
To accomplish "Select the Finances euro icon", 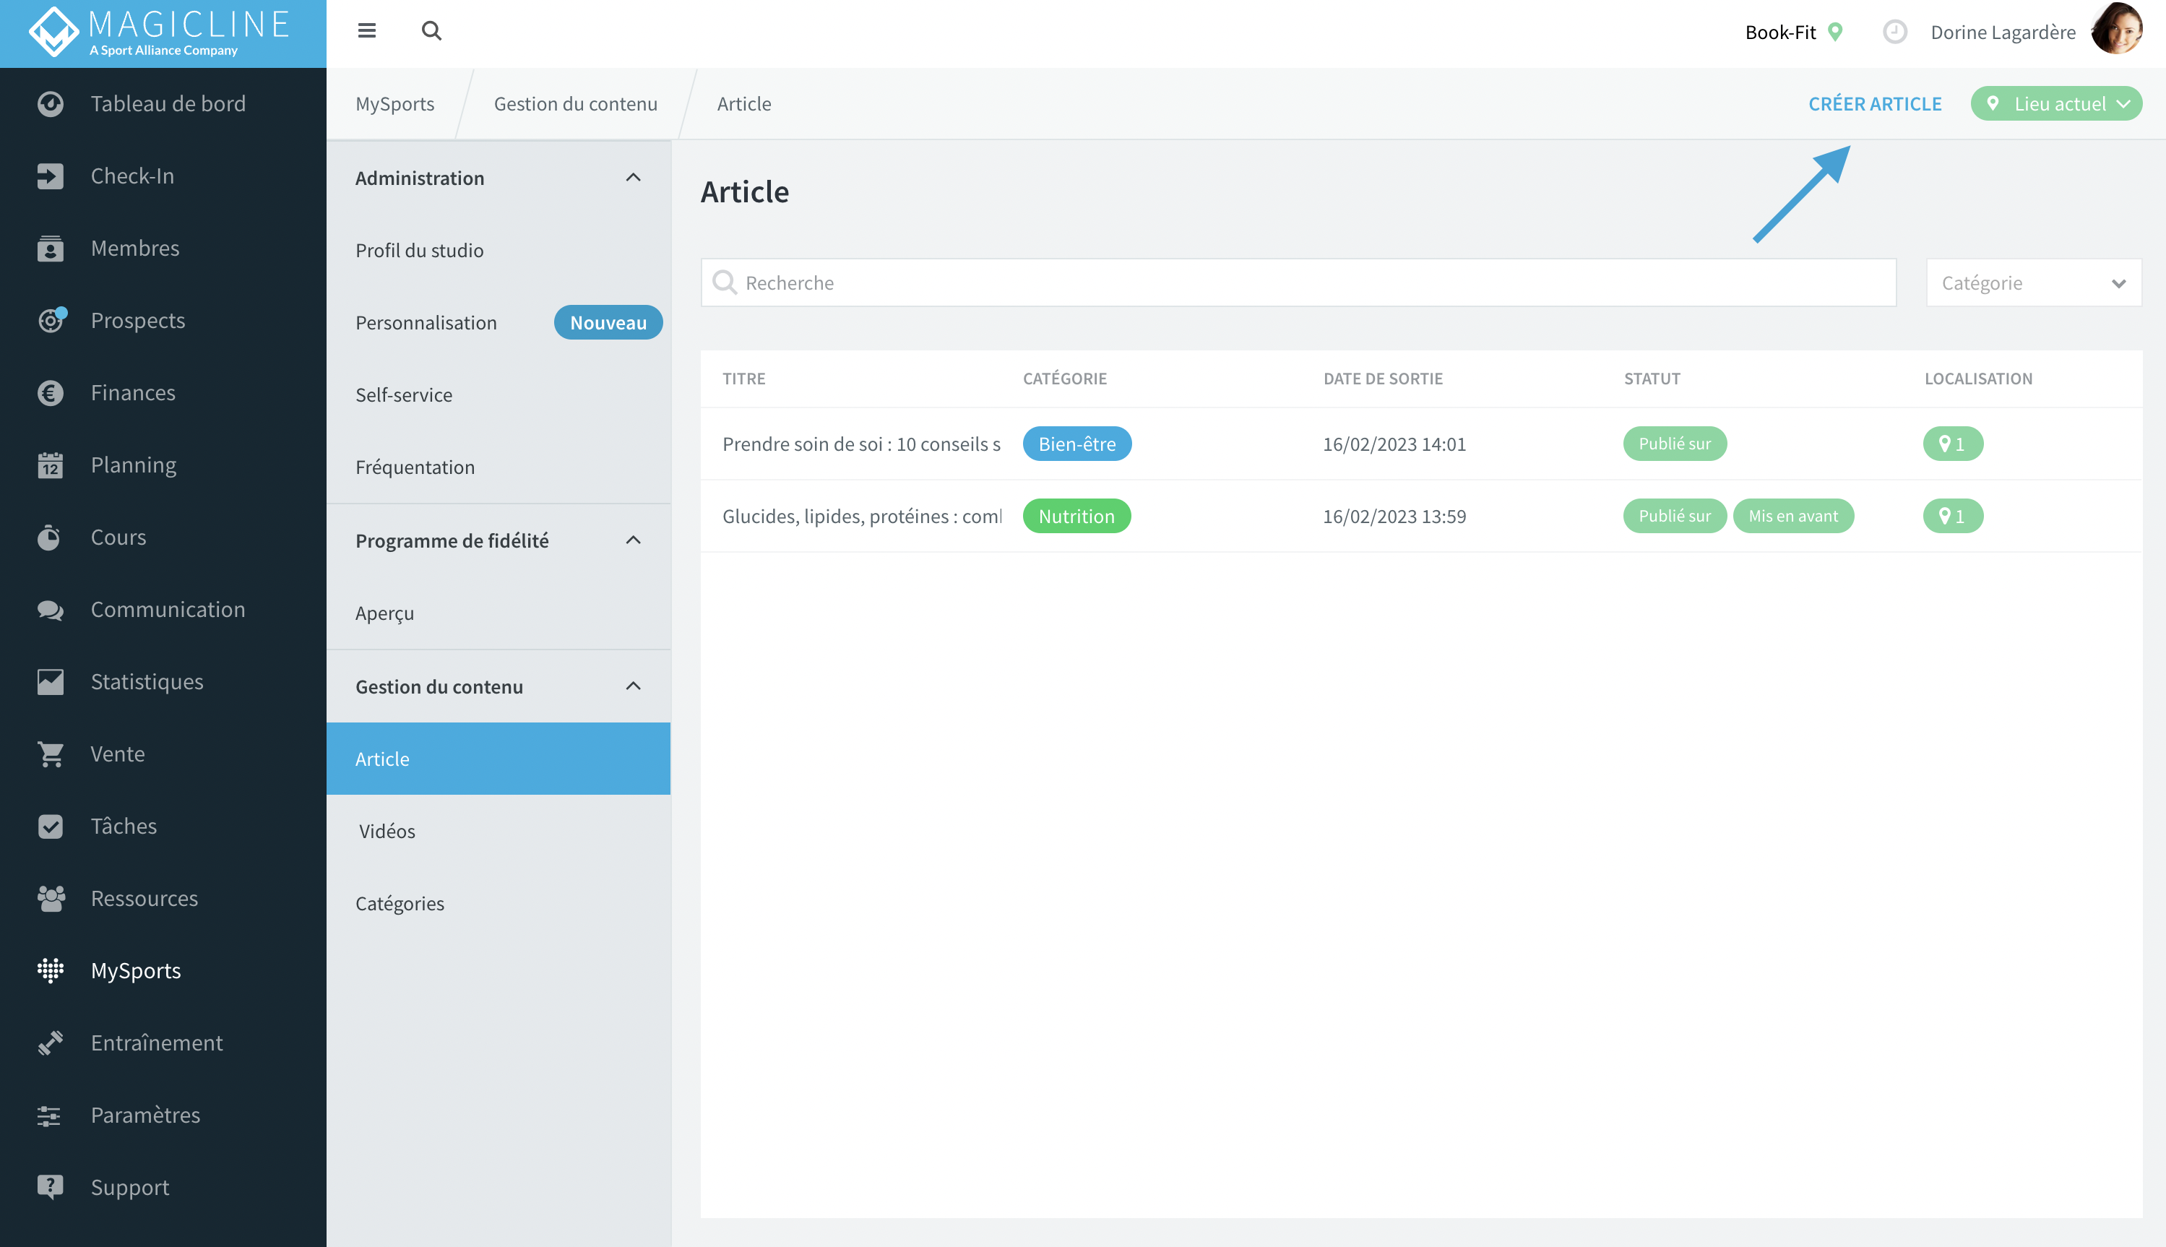I will [x=51, y=392].
